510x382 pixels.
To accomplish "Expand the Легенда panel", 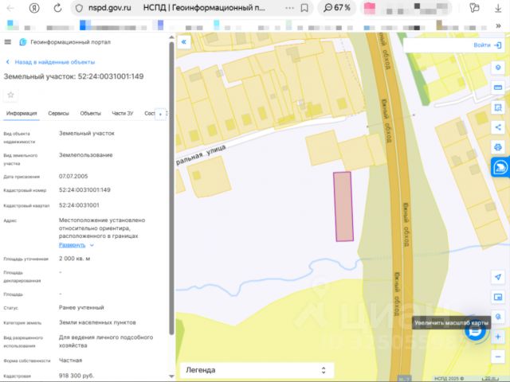I will coord(255,370).
